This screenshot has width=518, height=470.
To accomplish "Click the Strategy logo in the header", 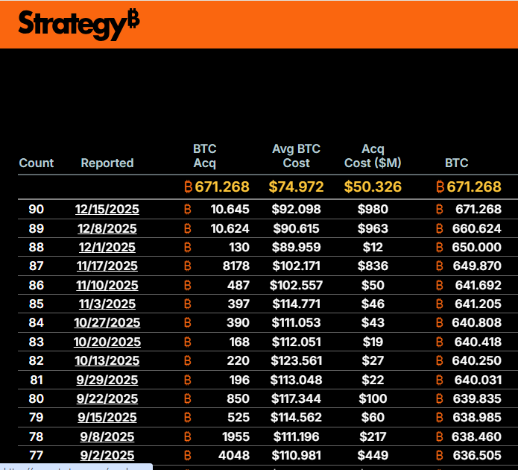I will pos(78,25).
